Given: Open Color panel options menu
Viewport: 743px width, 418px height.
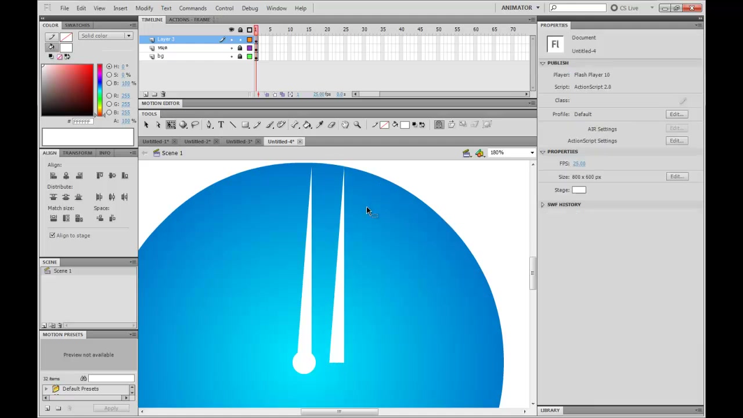Looking at the screenshot, I should tap(133, 26).
